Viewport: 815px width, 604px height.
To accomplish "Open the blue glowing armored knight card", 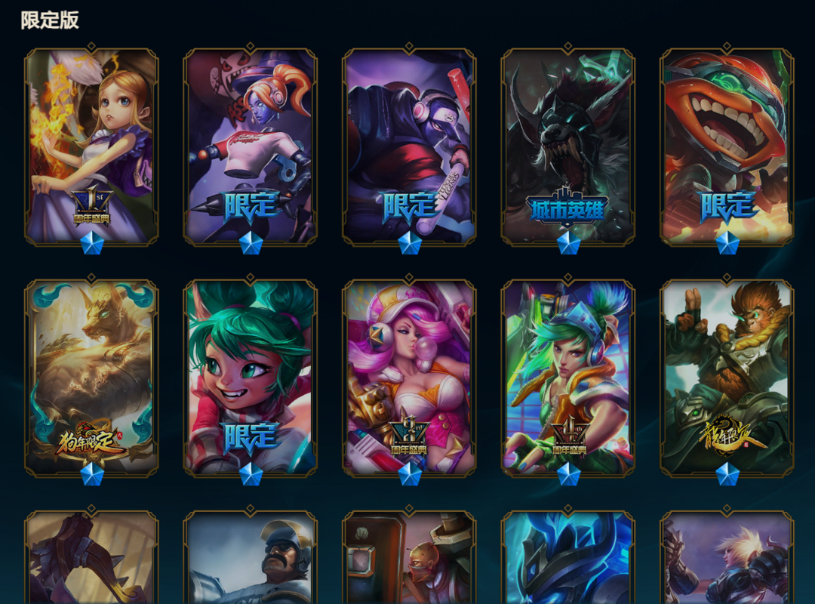I will click(568, 557).
